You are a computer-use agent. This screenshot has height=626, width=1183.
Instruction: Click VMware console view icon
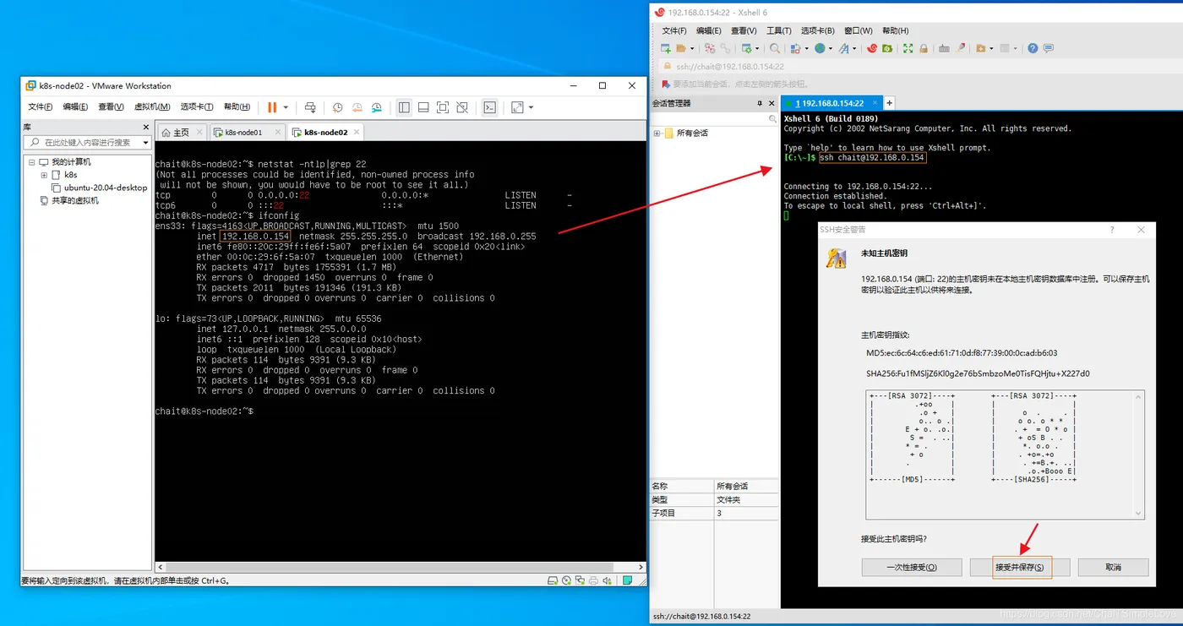(x=489, y=107)
